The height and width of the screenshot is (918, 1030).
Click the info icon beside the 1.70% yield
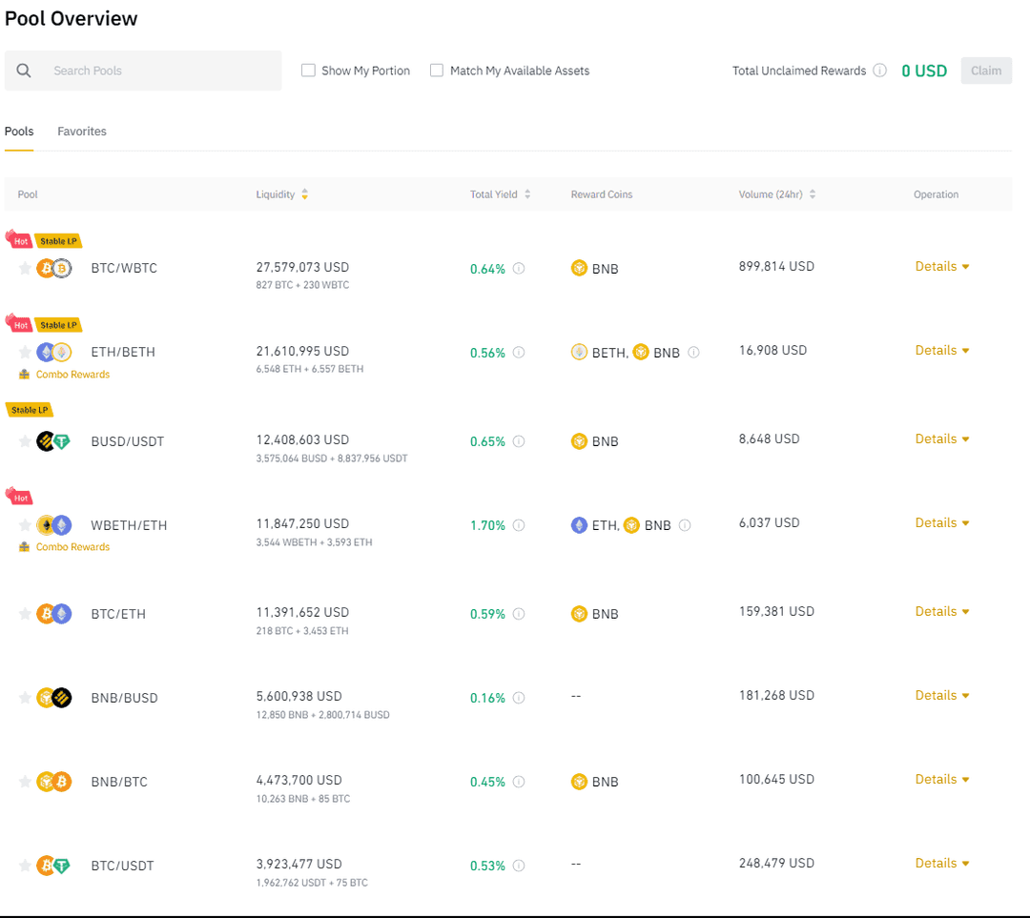tap(518, 524)
